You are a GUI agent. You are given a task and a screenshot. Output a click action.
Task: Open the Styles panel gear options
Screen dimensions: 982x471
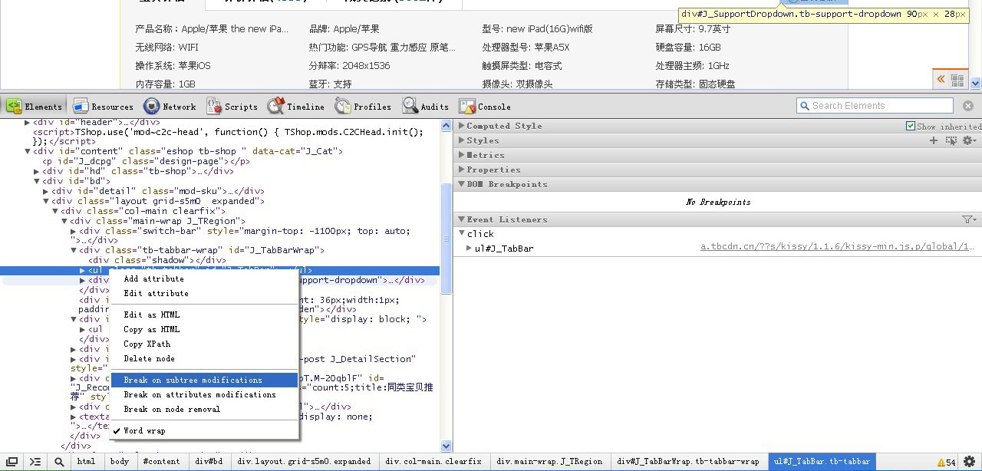coord(969,140)
